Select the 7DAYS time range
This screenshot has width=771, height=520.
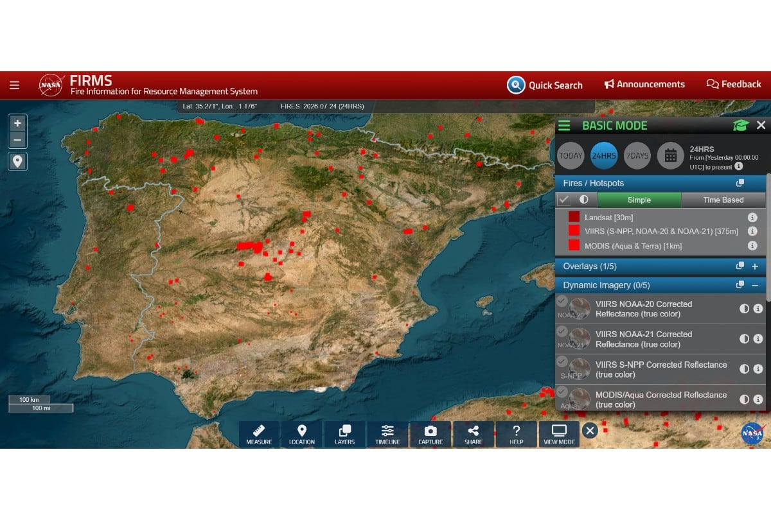637,156
